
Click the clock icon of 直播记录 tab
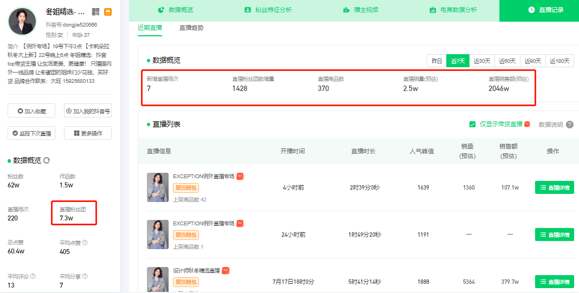(531, 10)
